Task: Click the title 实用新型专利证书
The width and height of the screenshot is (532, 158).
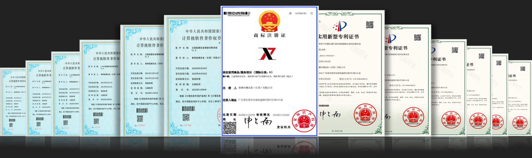Action: point(338,37)
